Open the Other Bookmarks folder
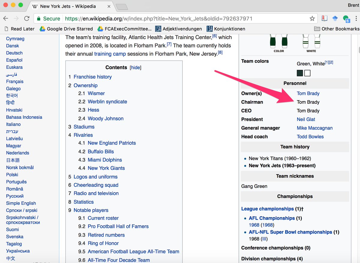This screenshot has height=263, width=360. click(337, 29)
